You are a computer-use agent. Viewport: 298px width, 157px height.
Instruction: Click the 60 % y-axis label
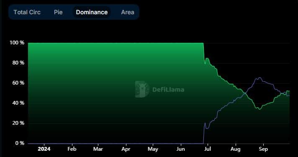pyautogui.click(x=18, y=83)
